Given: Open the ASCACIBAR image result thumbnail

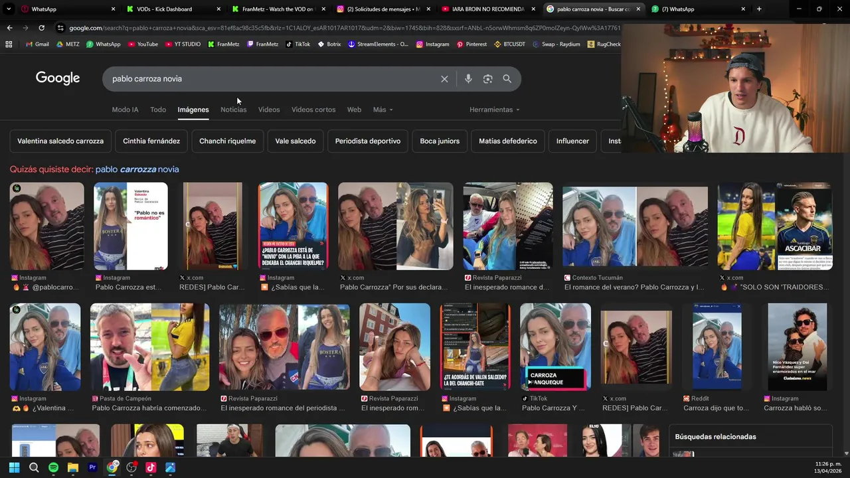Looking at the screenshot, I should pos(775,226).
